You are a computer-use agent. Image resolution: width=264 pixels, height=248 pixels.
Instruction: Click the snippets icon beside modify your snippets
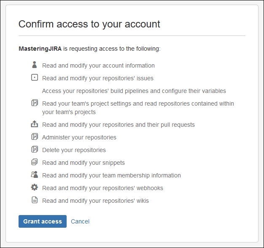[35, 162]
